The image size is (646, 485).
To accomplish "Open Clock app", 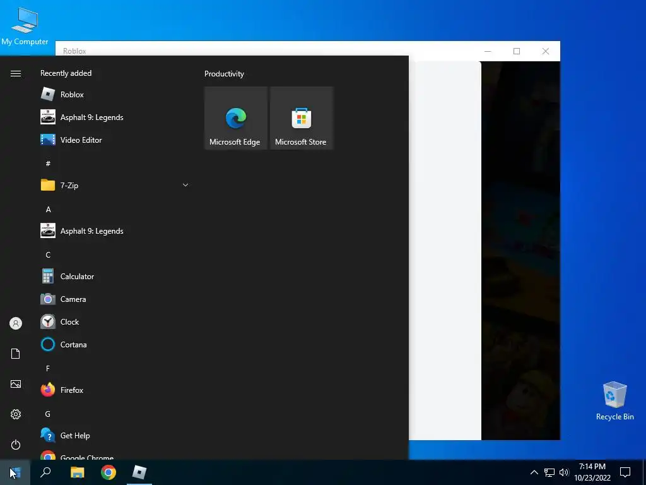I will click(x=115, y=321).
